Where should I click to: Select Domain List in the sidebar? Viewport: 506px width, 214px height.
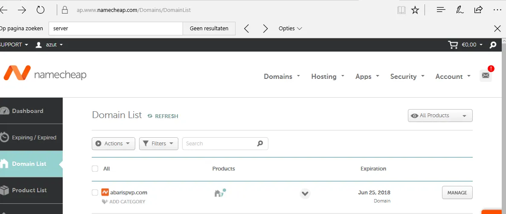[31, 164]
